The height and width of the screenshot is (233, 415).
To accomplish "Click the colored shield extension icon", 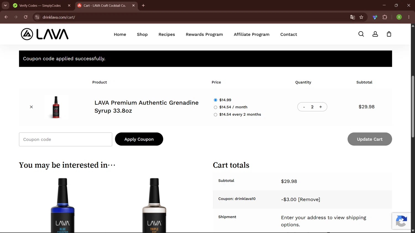I will (375, 17).
